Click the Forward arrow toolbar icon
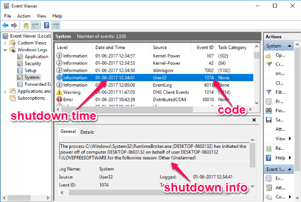 point(14,26)
